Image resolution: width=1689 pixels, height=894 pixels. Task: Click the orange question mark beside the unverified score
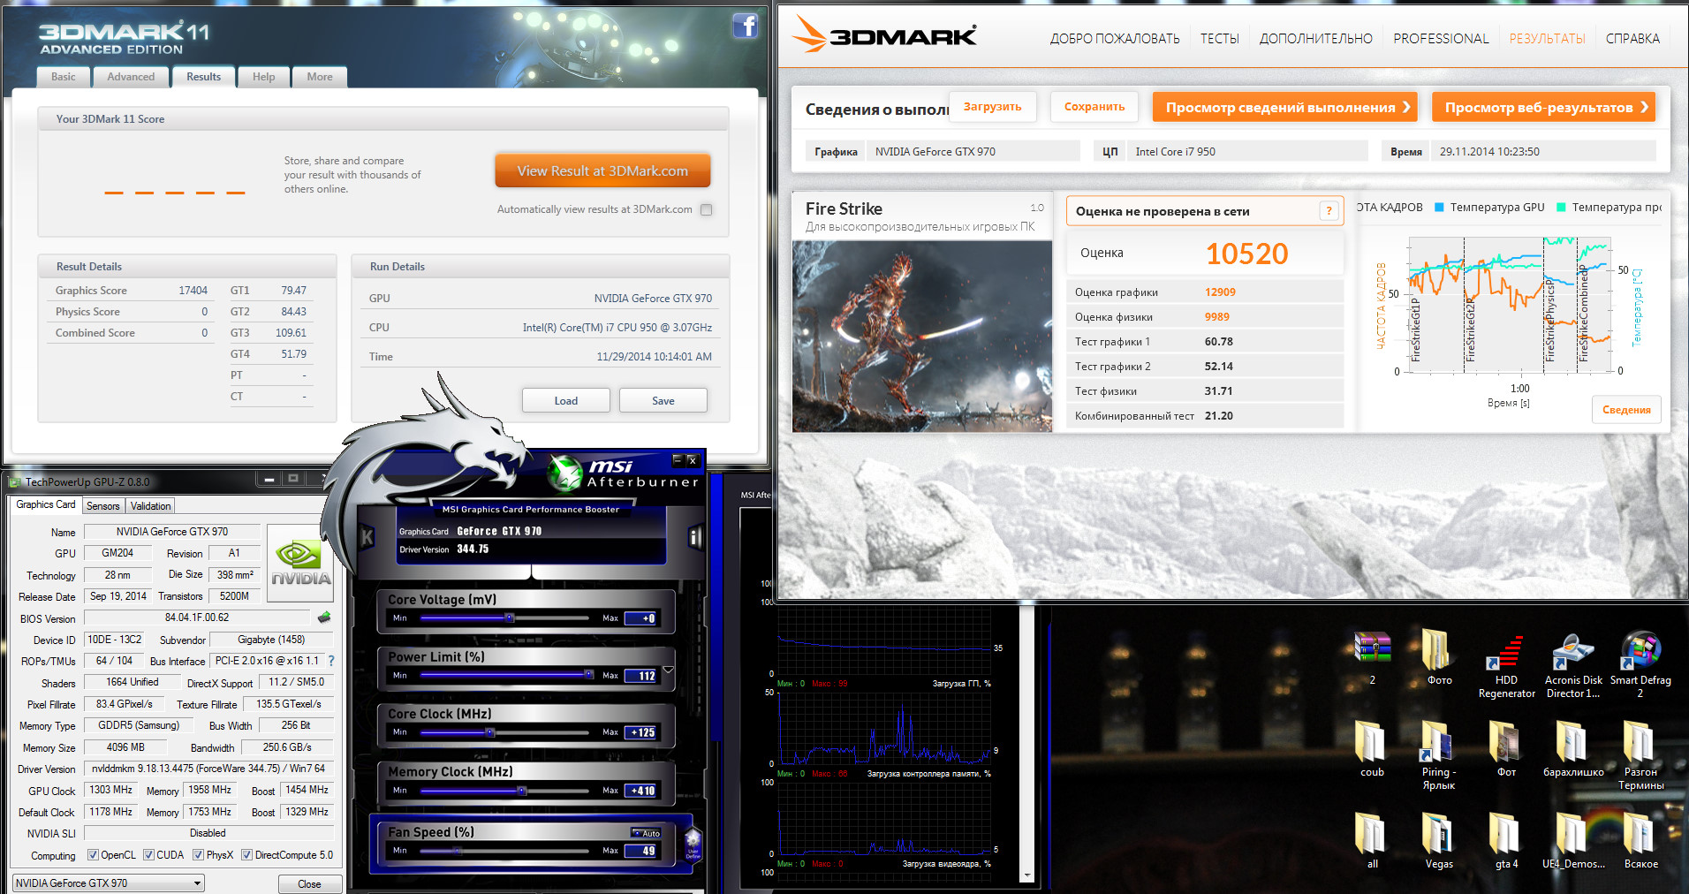pos(1329,211)
